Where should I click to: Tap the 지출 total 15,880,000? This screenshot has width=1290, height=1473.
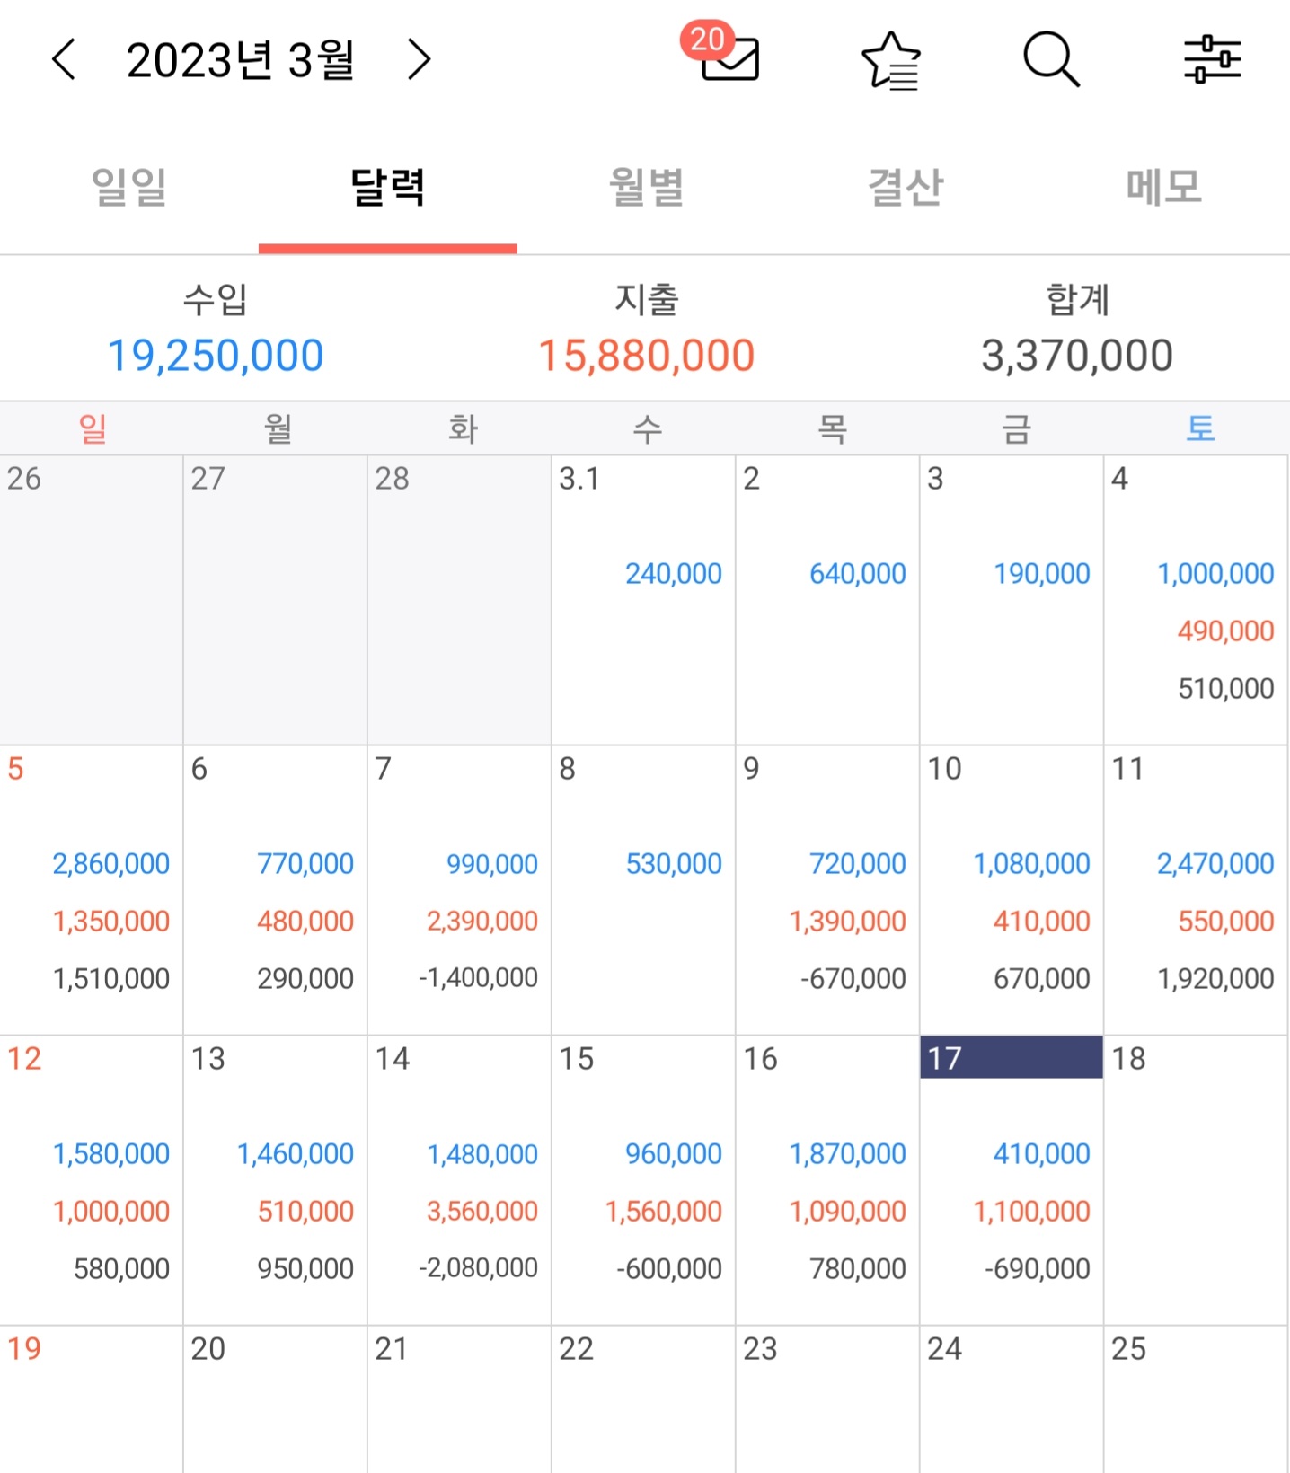pos(646,356)
